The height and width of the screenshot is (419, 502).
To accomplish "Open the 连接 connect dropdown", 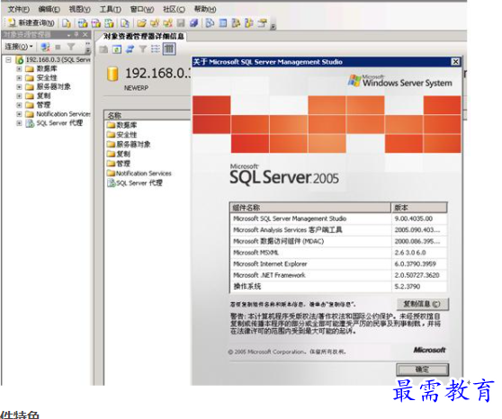I will [19, 47].
